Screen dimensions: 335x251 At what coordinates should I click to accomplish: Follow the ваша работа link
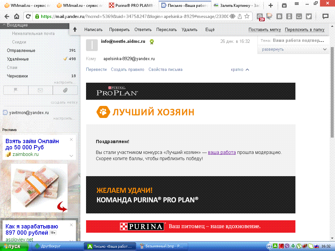click(x=222, y=152)
